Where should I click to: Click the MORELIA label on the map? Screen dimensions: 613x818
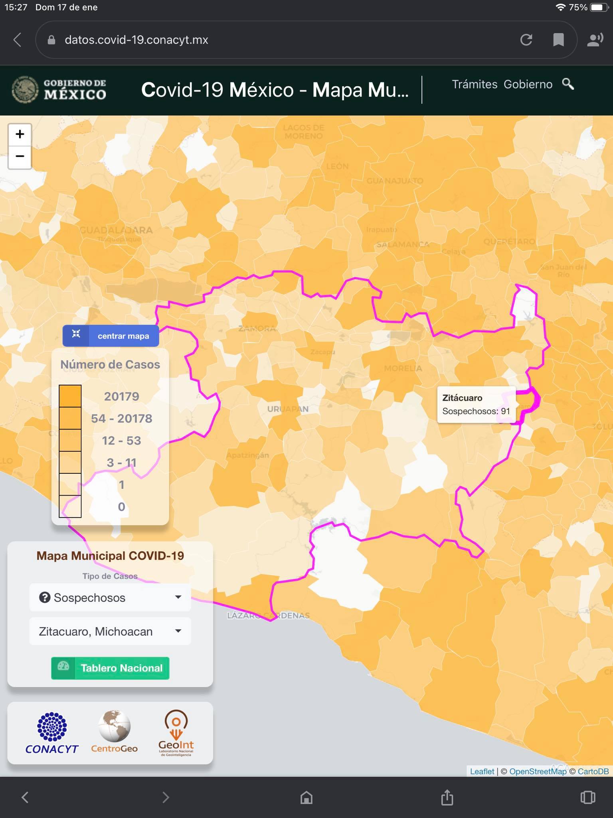[403, 368]
